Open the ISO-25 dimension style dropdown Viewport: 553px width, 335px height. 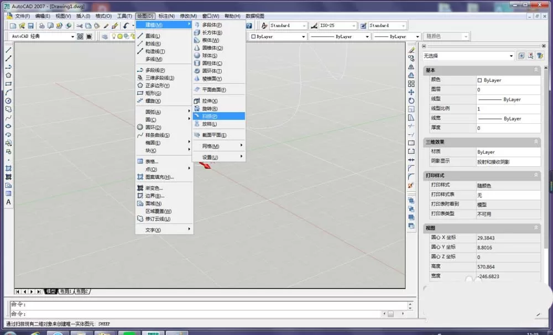point(353,26)
